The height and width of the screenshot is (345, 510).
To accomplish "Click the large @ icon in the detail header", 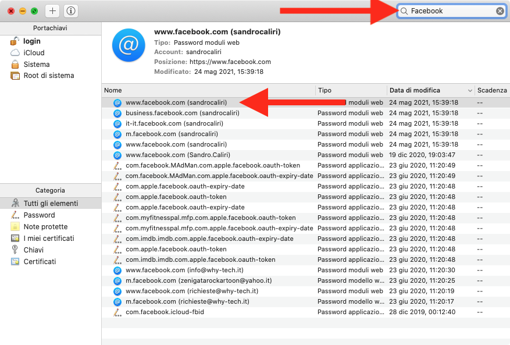I will [129, 45].
